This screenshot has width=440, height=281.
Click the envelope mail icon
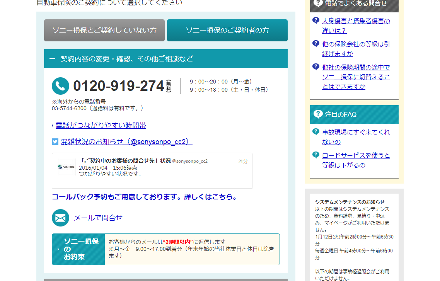pyautogui.click(x=60, y=218)
